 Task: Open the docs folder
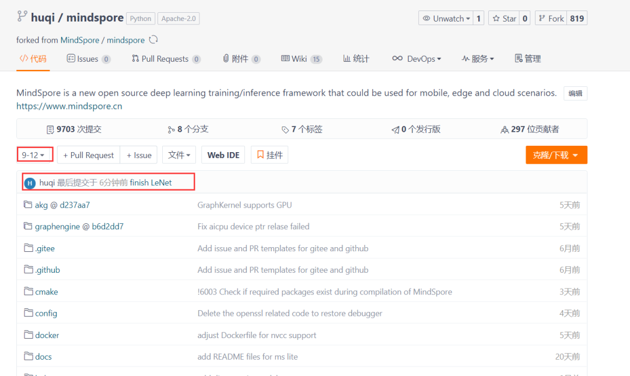pos(43,357)
